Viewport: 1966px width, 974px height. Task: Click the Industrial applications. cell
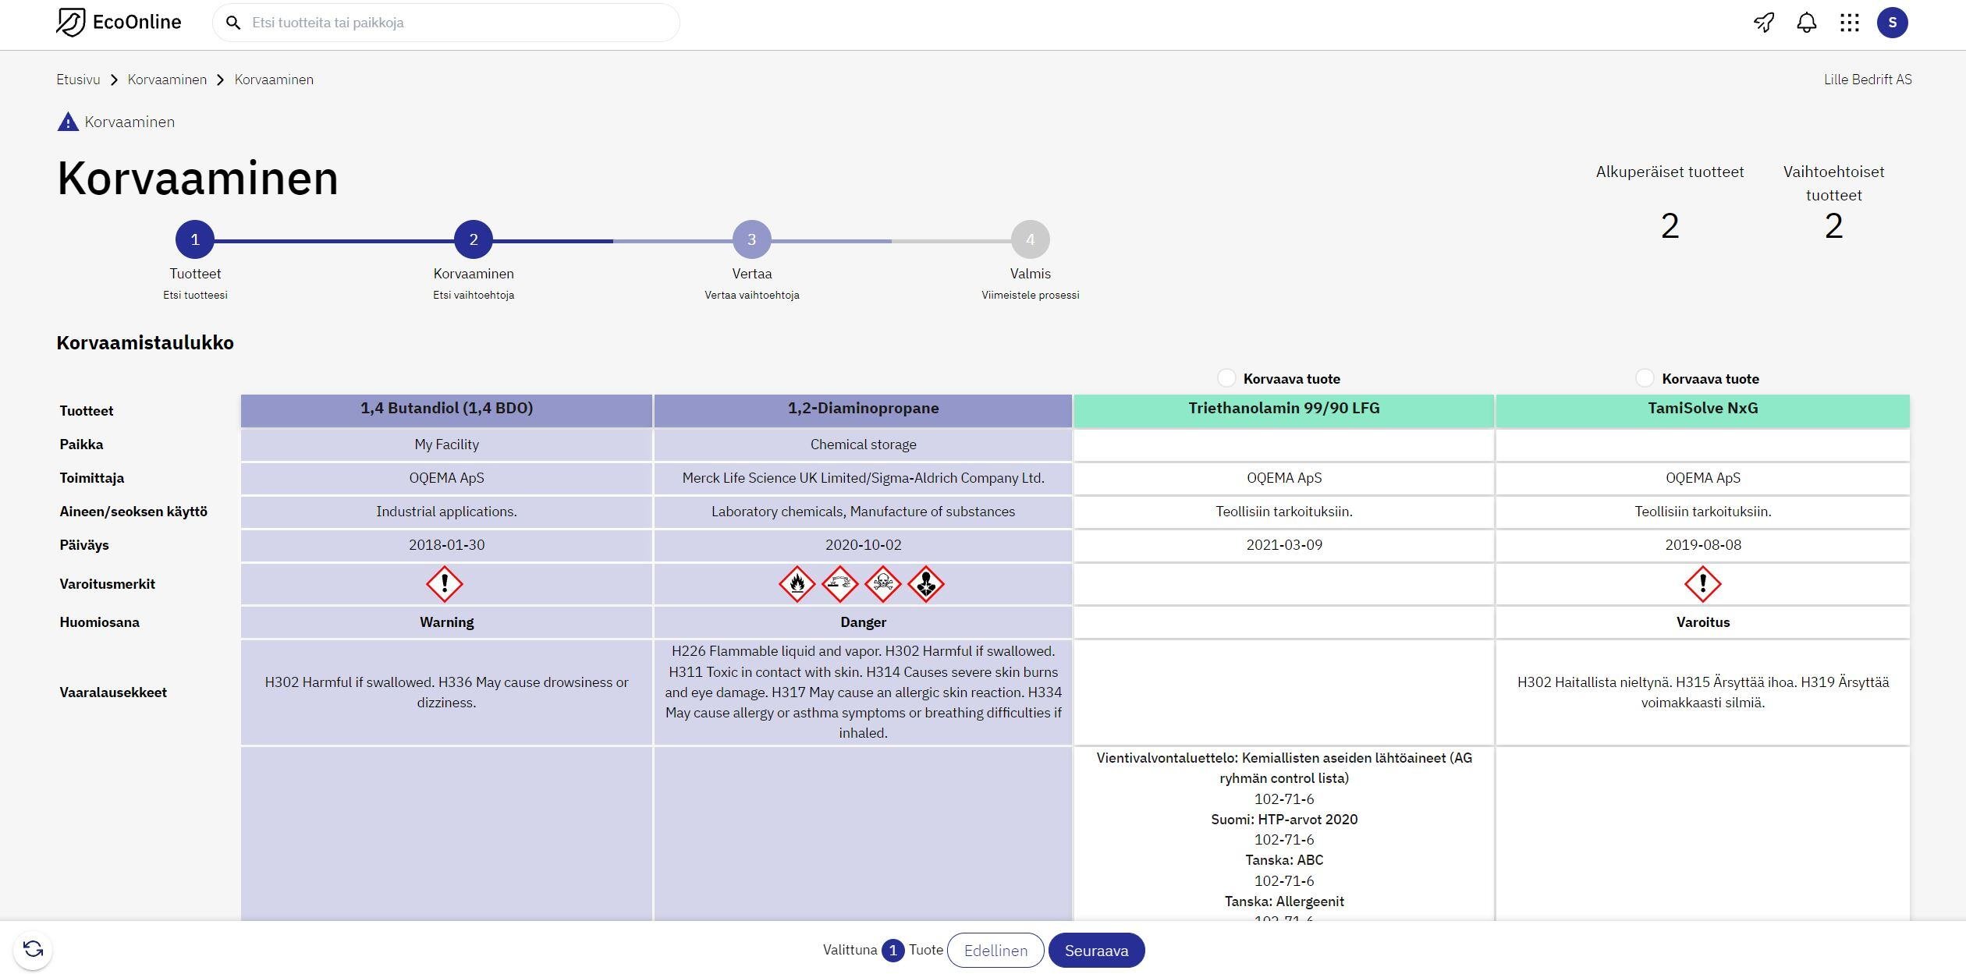(x=446, y=512)
